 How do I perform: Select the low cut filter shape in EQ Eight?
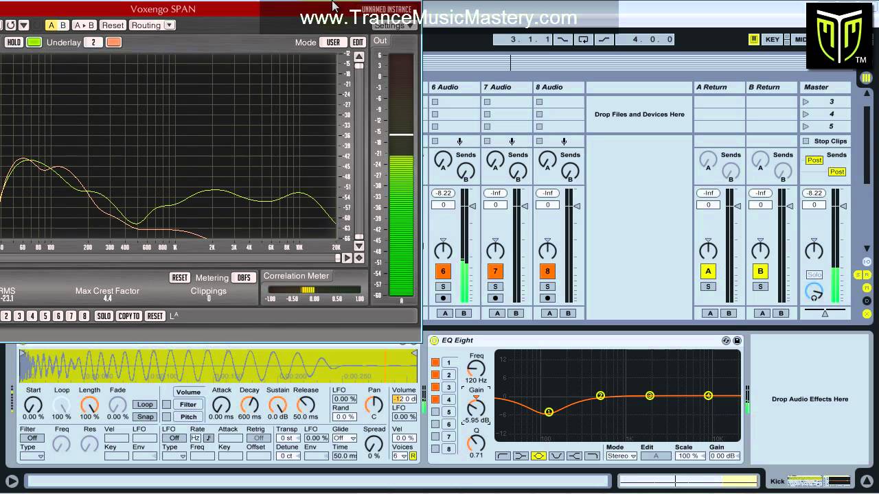click(503, 456)
